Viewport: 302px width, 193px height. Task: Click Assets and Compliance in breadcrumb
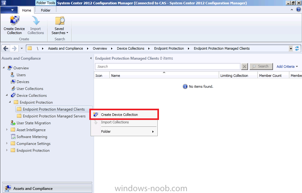pyautogui.click(x=66, y=48)
